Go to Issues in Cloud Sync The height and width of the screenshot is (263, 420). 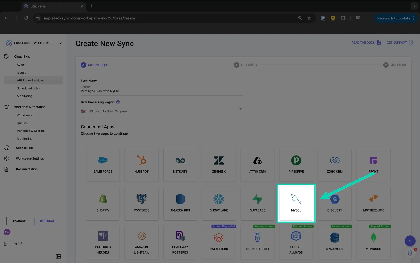coord(21,73)
